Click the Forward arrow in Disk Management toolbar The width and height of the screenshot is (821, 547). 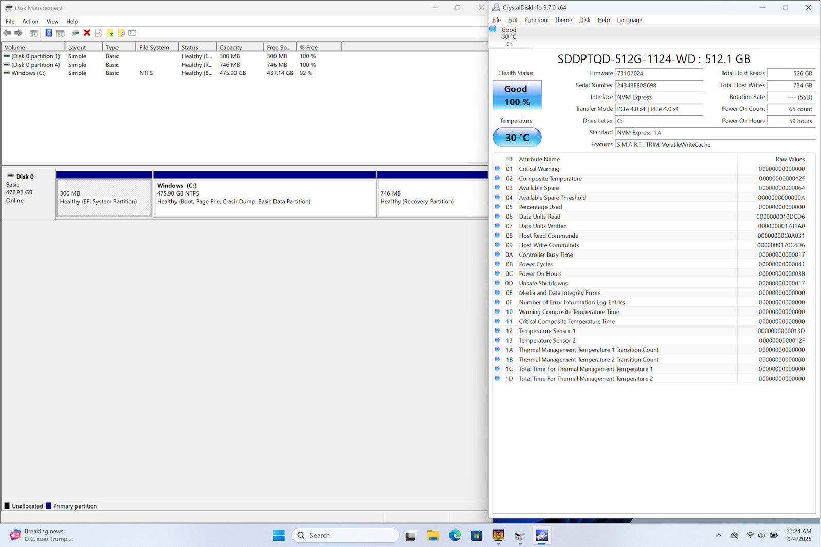[18, 33]
